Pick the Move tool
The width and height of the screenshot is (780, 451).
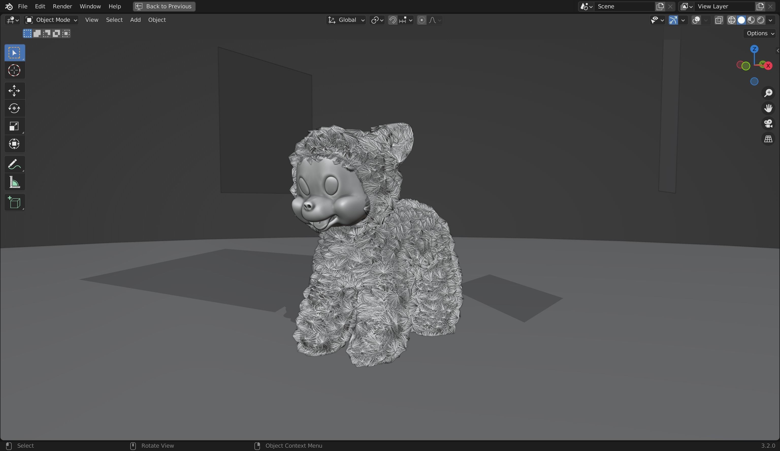(14, 91)
